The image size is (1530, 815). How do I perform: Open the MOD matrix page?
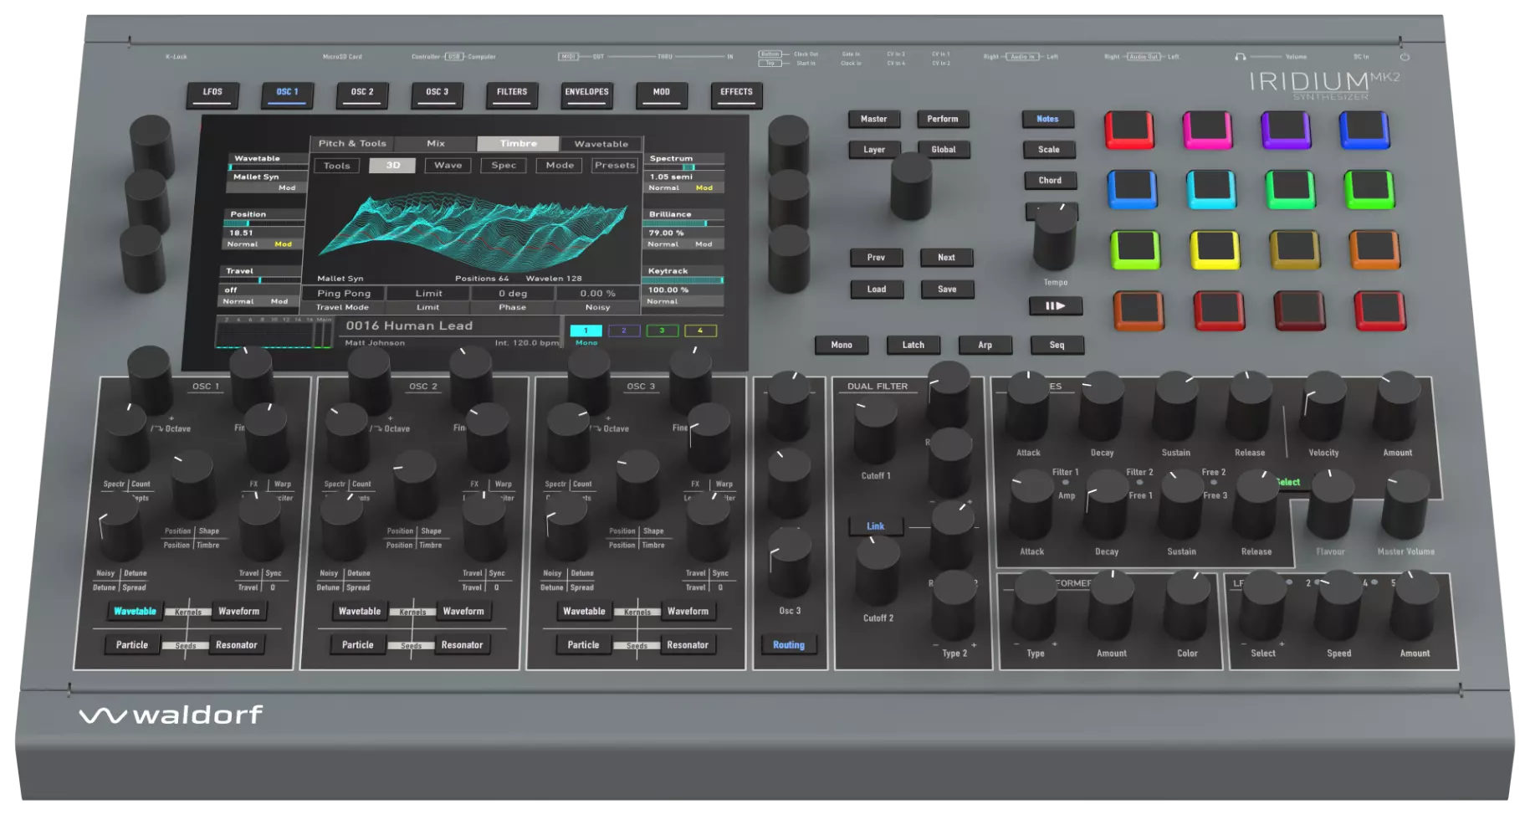click(662, 93)
